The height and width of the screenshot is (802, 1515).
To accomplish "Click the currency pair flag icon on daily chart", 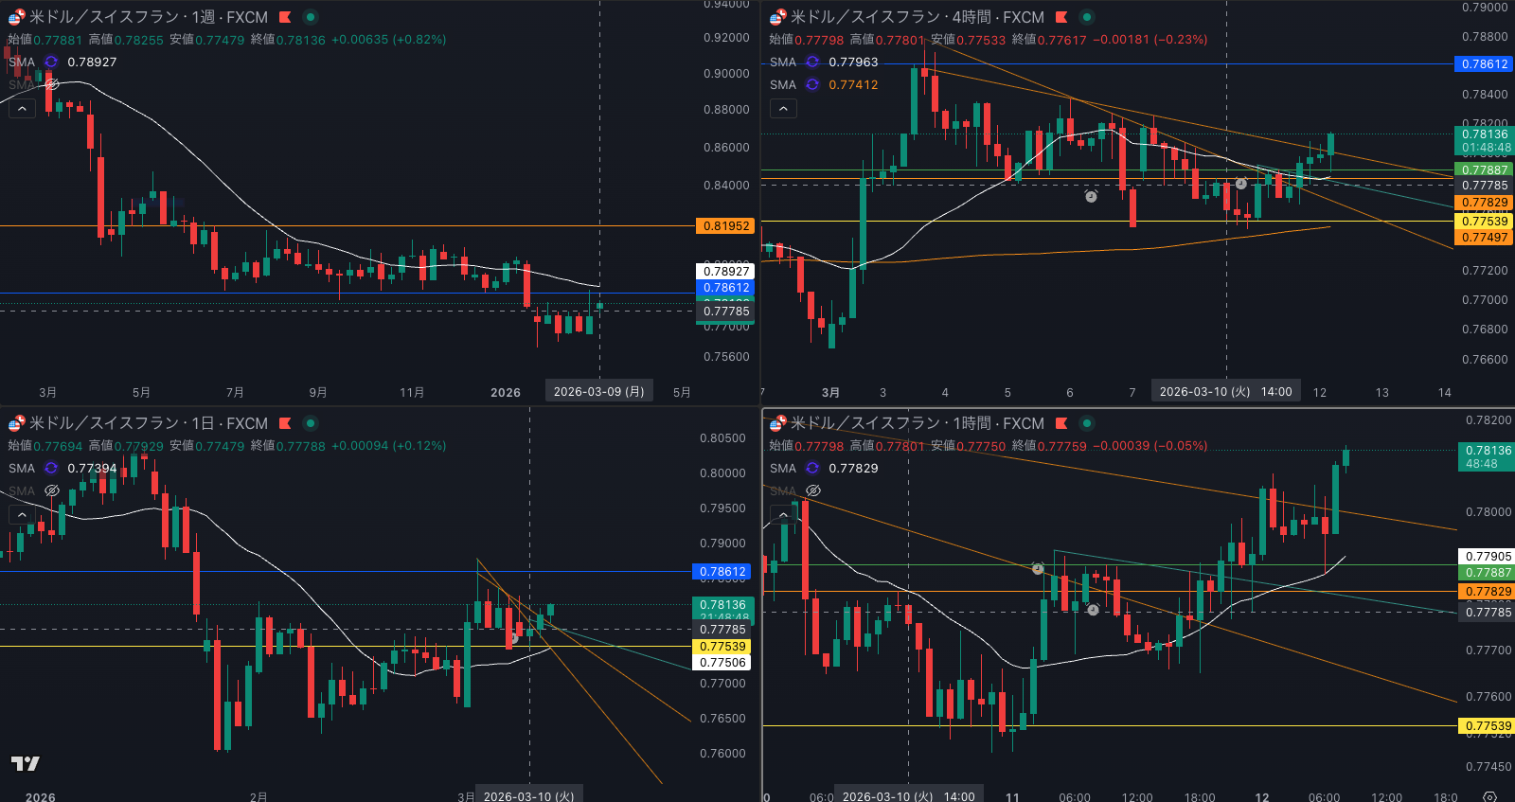I will coord(16,423).
